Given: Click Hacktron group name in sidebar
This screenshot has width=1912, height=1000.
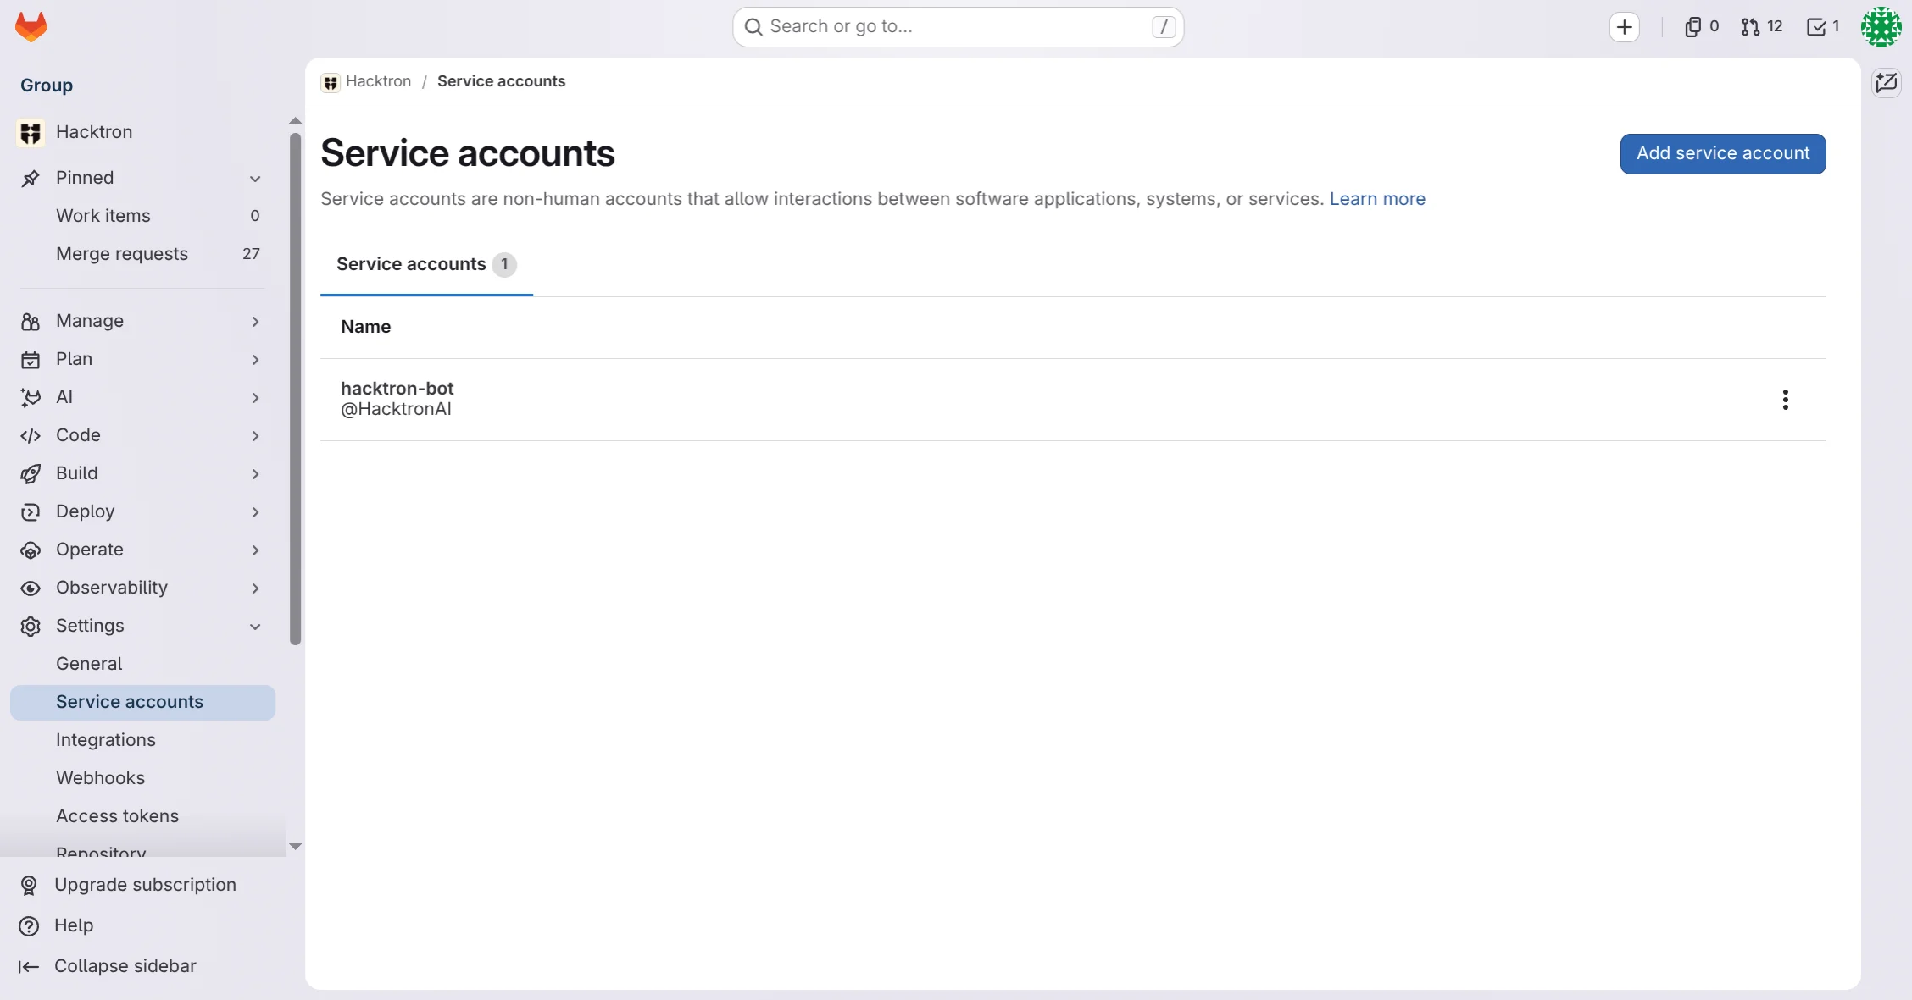Looking at the screenshot, I should point(94,132).
